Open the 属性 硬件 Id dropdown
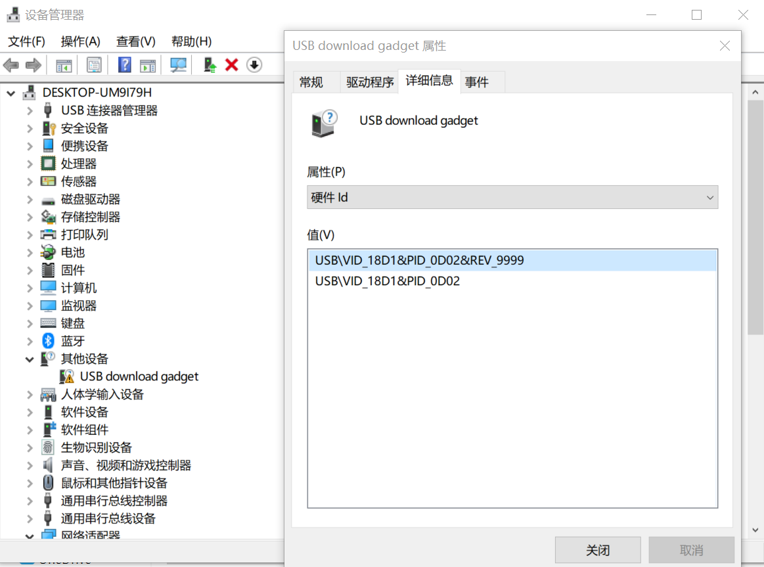The height and width of the screenshot is (567, 764). (512, 197)
